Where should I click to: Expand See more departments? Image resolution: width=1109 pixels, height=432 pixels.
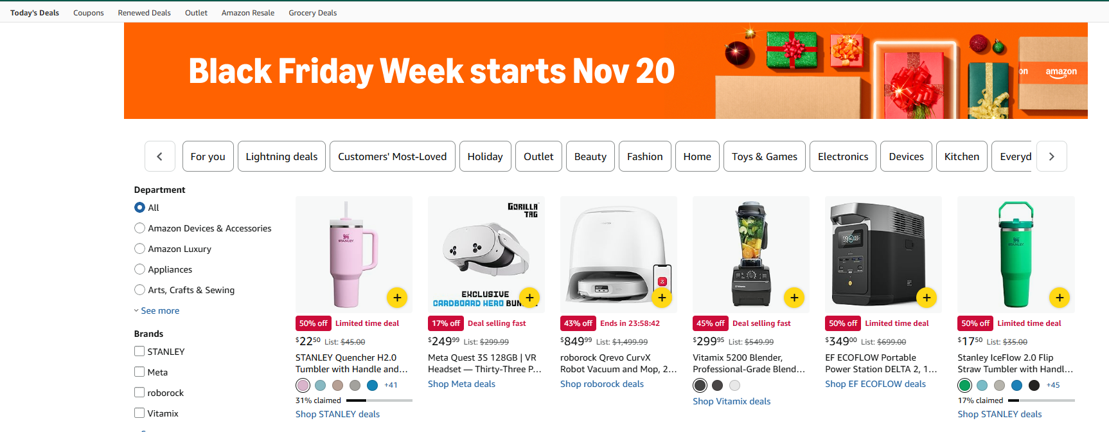coord(159,310)
